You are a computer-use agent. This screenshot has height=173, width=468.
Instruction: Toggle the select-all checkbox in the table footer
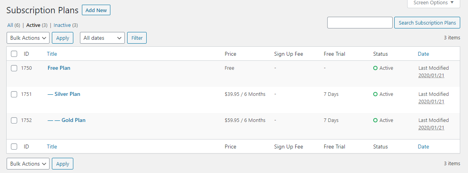[x=14, y=147]
